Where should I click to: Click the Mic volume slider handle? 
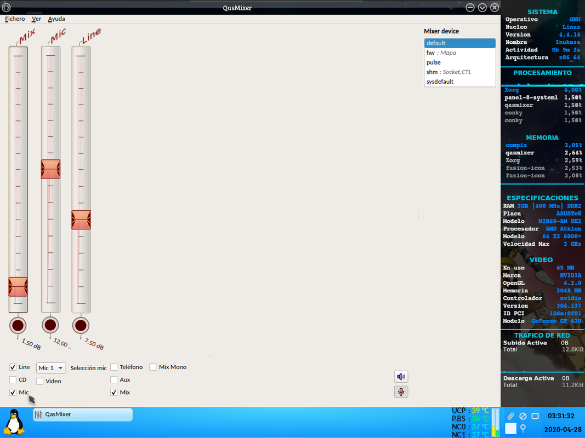(x=50, y=169)
